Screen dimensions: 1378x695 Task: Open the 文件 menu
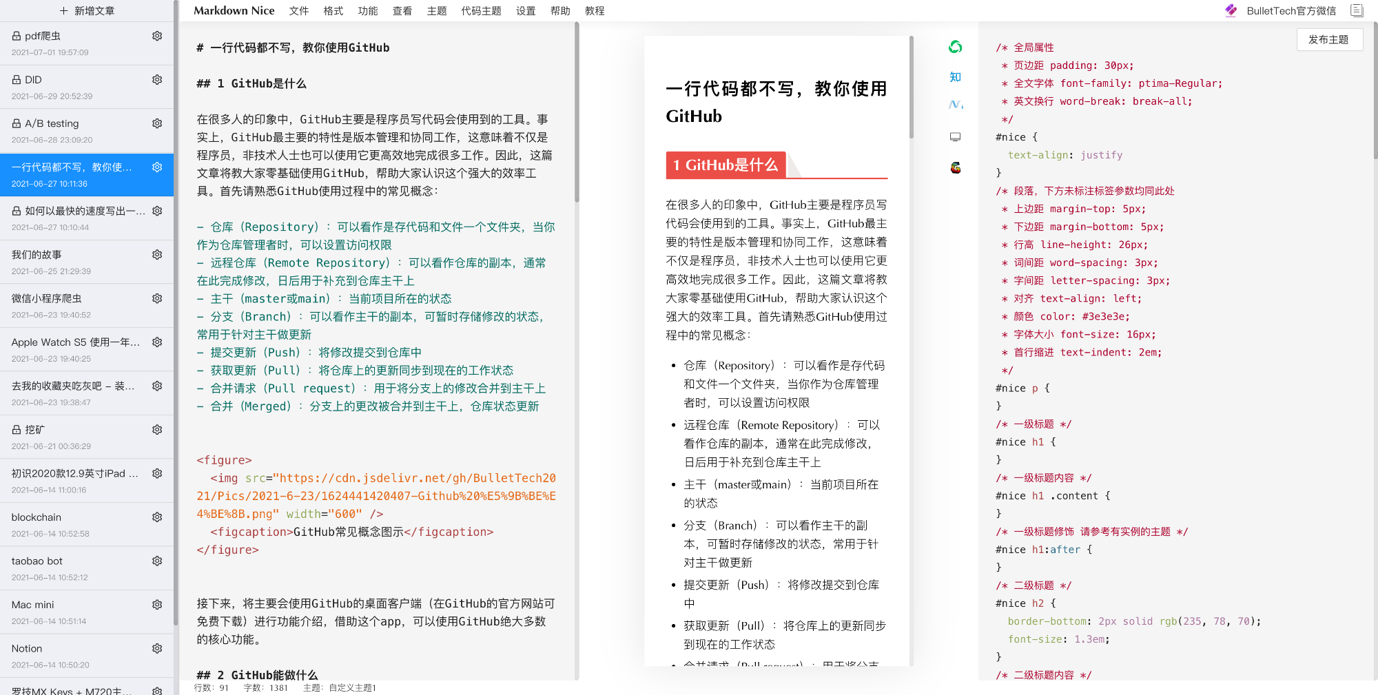click(x=299, y=11)
